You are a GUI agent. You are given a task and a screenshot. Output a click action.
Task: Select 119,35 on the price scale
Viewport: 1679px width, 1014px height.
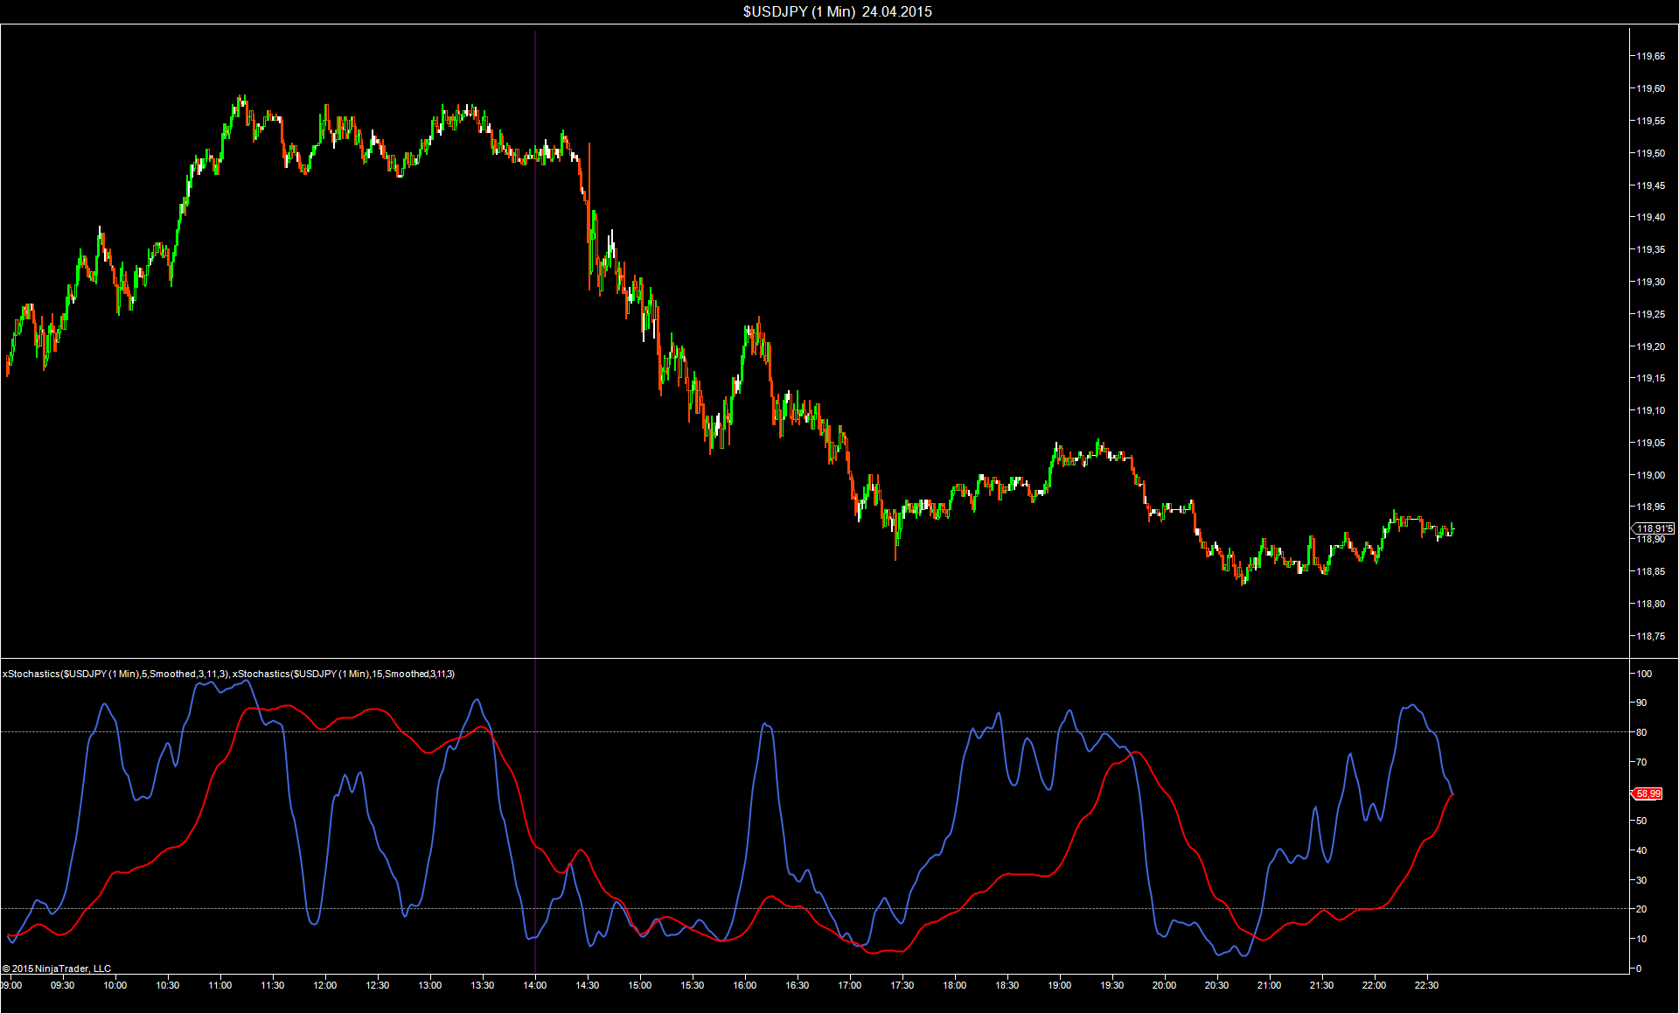pos(1651,249)
